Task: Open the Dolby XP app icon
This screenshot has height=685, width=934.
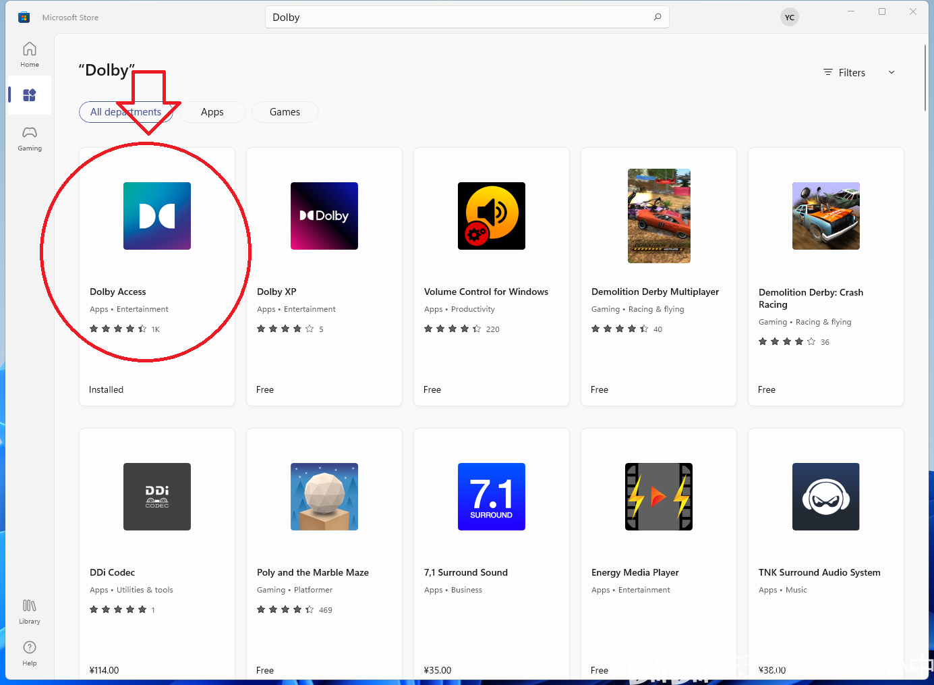Action: (324, 216)
